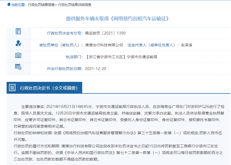Go to 行政处罚结果信息 breadcrumb
This screenshot has height=165, width=231.
click(x=41, y=5)
